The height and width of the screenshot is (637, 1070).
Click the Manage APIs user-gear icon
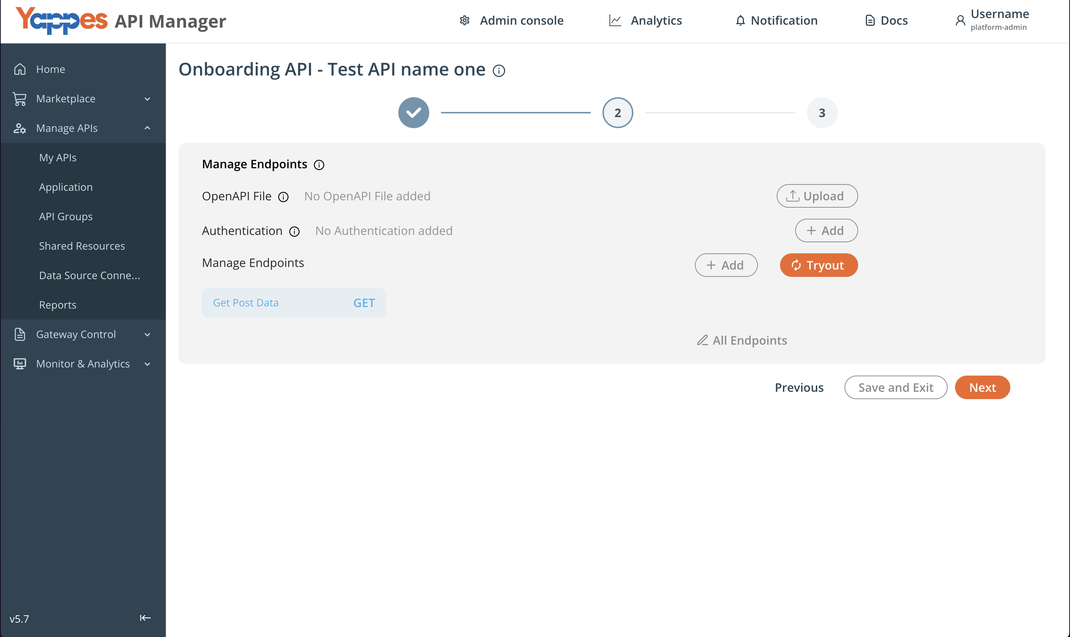[20, 128]
